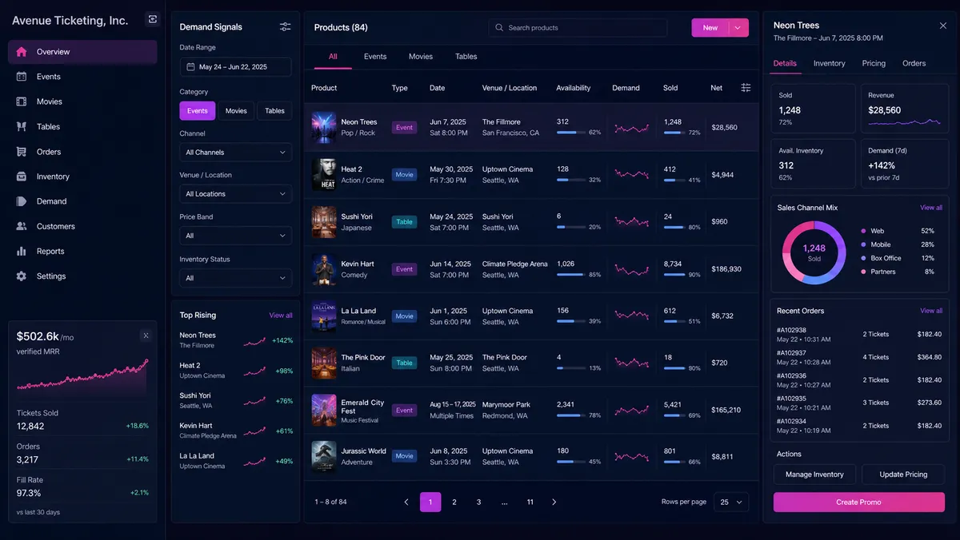Click the Search products field

pyautogui.click(x=578, y=28)
